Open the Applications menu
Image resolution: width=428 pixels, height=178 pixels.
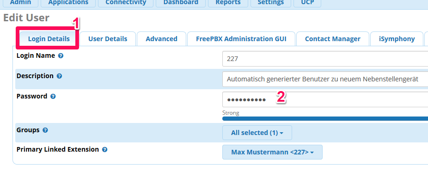68,3
